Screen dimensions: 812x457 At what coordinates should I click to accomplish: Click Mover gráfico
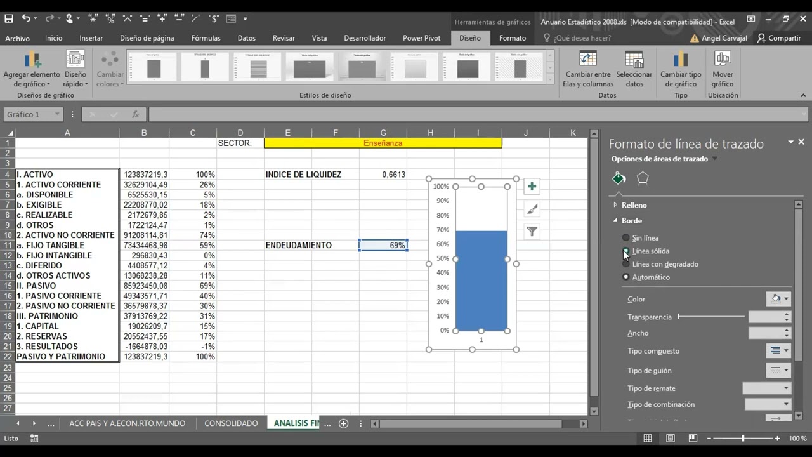point(723,70)
